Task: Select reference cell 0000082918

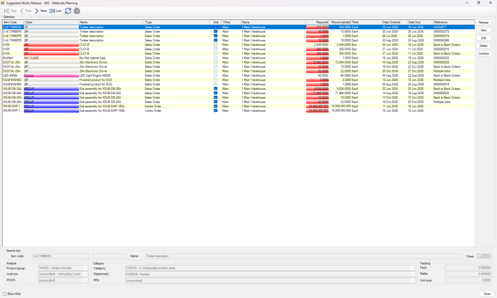Action: pyautogui.click(x=454, y=84)
